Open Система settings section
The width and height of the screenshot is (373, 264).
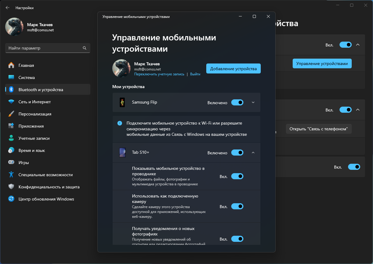tap(48, 77)
